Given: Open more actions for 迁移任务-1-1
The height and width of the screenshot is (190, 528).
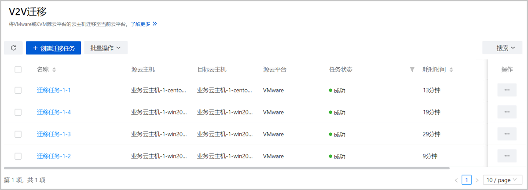Looking at the screenshot, I should pos(506,90).
